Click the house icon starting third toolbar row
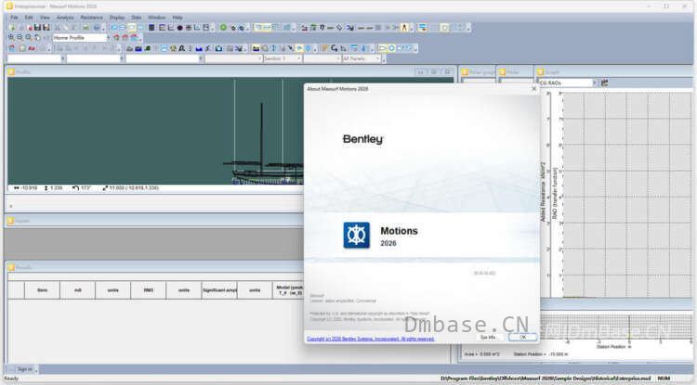The width and height of the screenshot is (697, 385). 12,48
